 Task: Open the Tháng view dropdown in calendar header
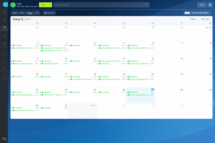(193, 19)
